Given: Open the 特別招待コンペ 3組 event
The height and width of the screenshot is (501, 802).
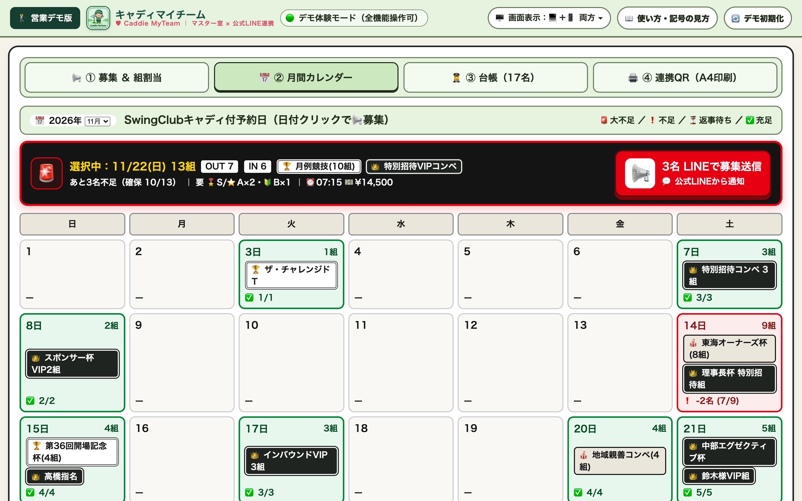Looking at the screenshot, I should 729,275.
